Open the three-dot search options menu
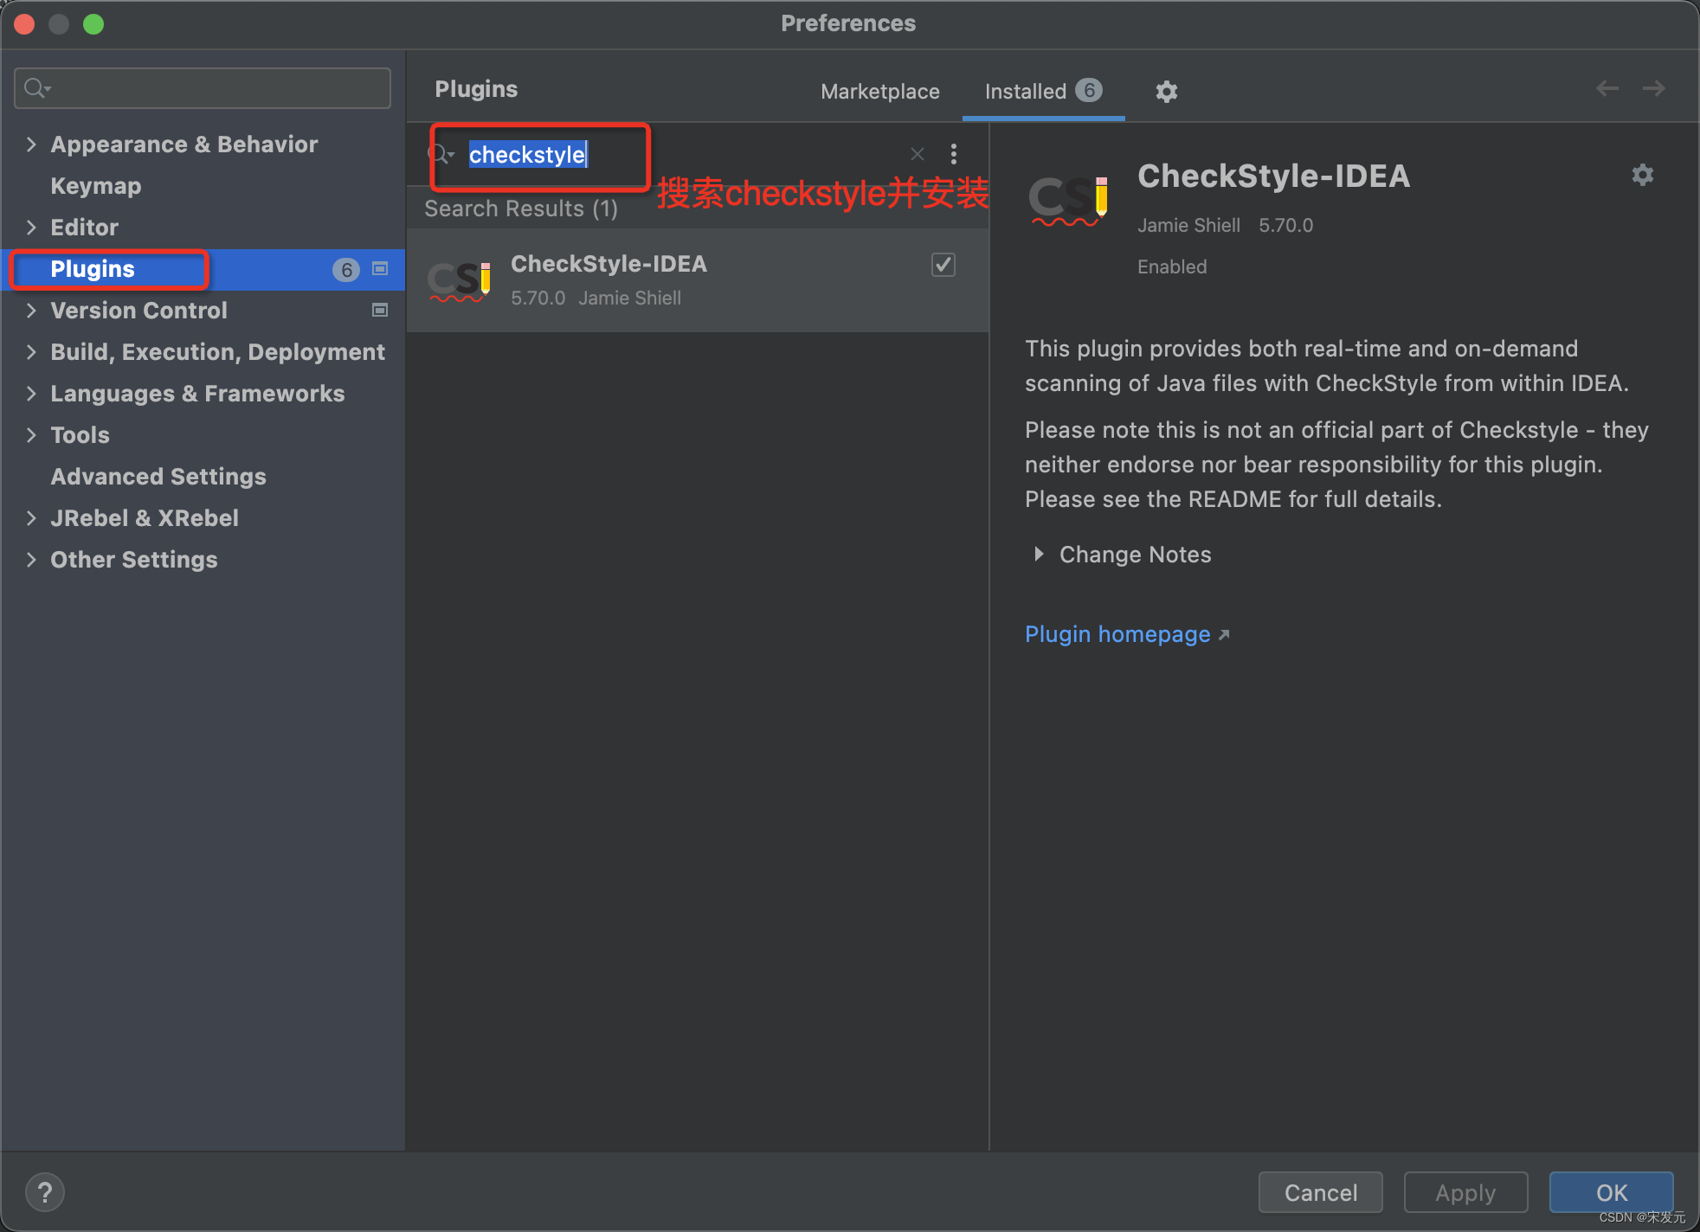 (x=953, y=154)
